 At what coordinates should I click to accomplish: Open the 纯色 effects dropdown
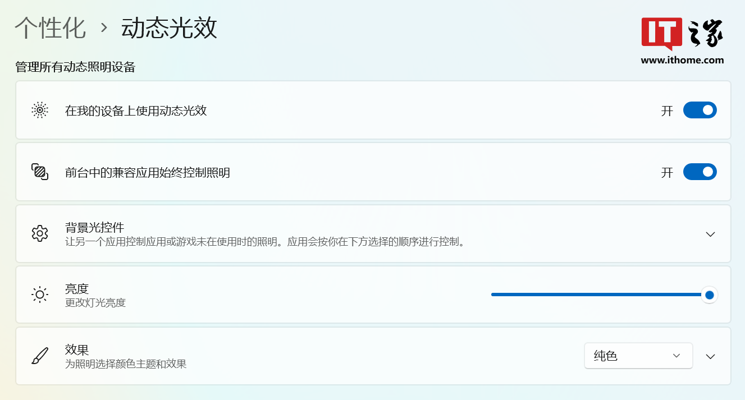(638, 355)
